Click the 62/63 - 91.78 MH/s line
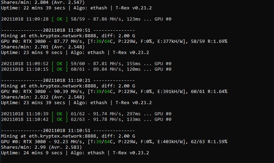The width and height of the screenshot is (274, 163). click(86, 119)
